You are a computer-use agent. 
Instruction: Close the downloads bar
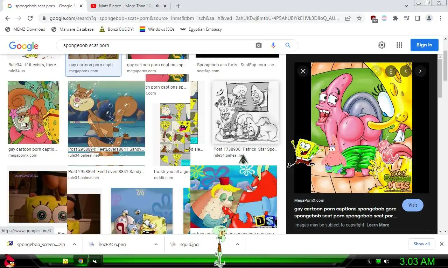pyautogui.click(x=441, y=244)
